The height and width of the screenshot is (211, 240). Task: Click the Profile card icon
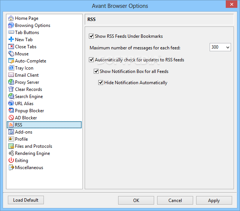(11, 139)
